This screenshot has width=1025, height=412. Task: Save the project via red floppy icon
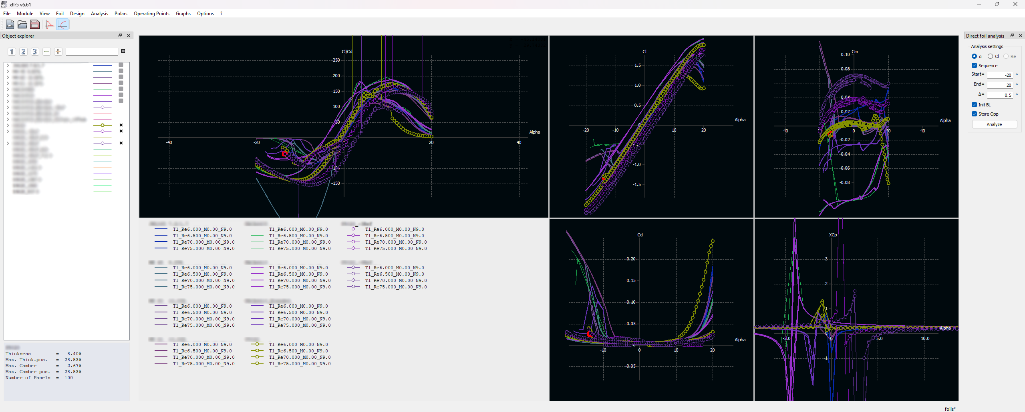click(x=35, y=24)
